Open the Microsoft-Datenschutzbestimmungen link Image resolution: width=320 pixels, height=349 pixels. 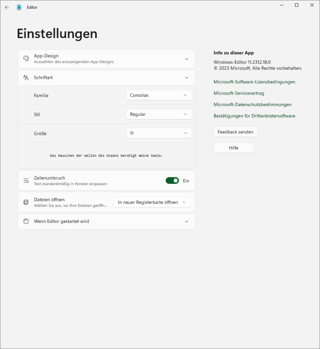coord(252,105)
